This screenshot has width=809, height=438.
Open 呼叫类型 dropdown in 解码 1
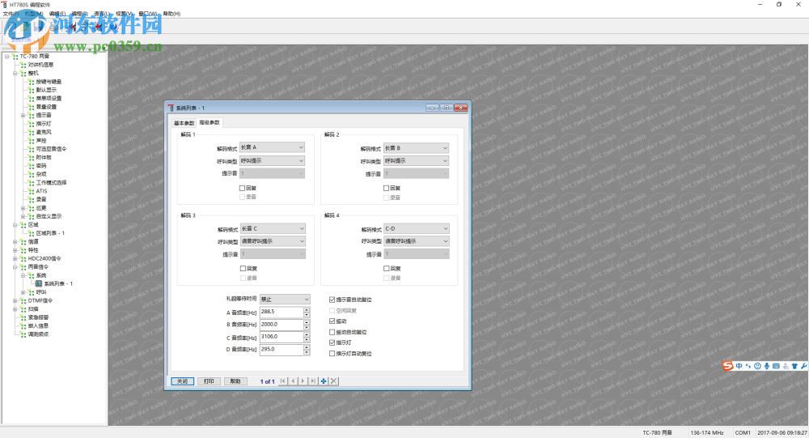tap(273, 161)
